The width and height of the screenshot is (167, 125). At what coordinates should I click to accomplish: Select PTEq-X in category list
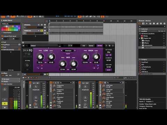click(144, 69)
